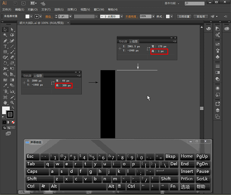
Task: Click vertical scrollbar thumb of canvas
Action: 202,108
